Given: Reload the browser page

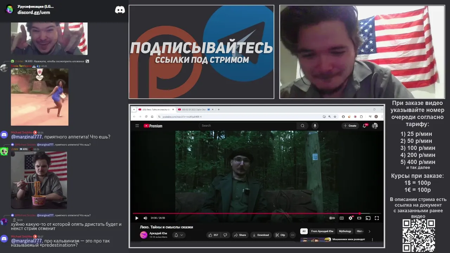Looking at the screenshot, I should 146,117.
